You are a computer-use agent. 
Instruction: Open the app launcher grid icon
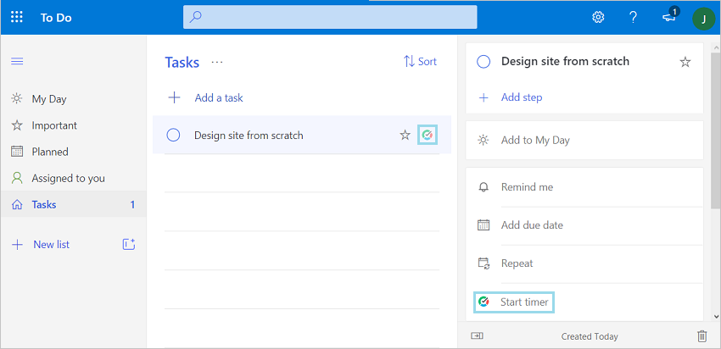click(x=17, y=18)
